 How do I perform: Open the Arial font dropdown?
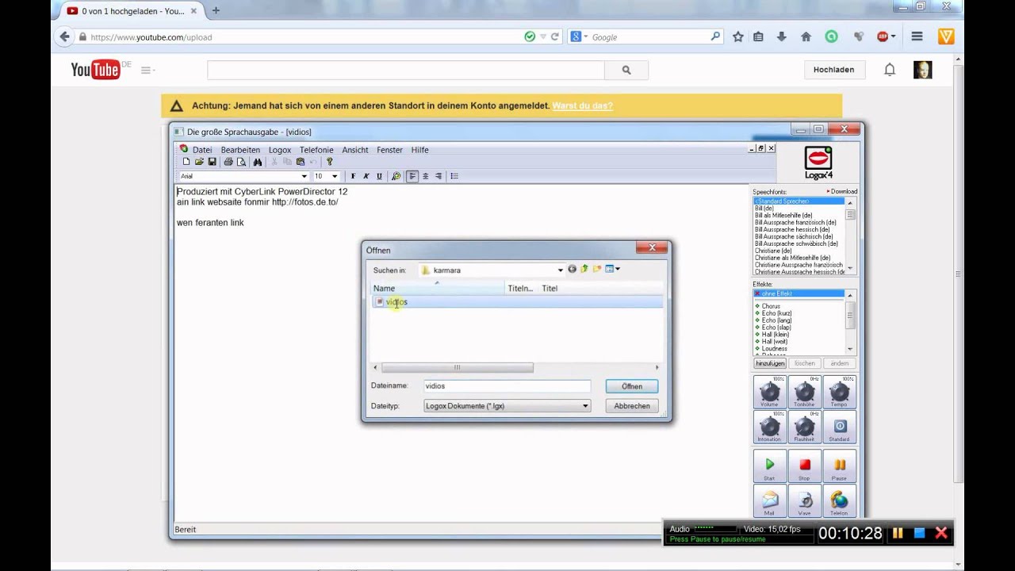click(304, 176)
